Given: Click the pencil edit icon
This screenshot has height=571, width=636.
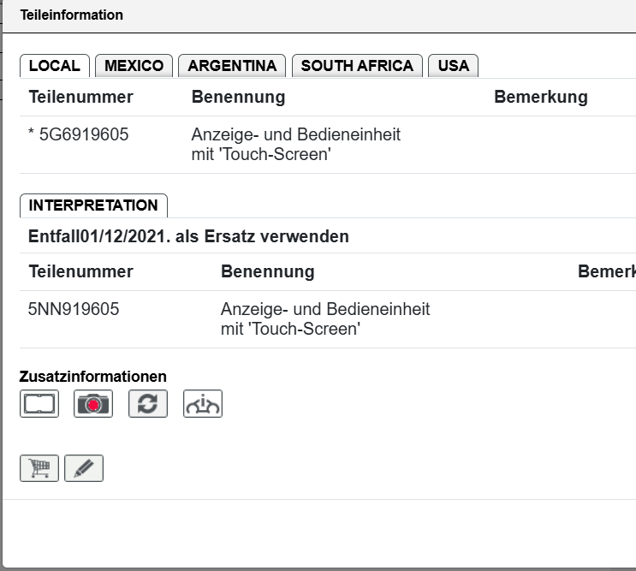Looking at the screenshot, I should pos(84,468).
